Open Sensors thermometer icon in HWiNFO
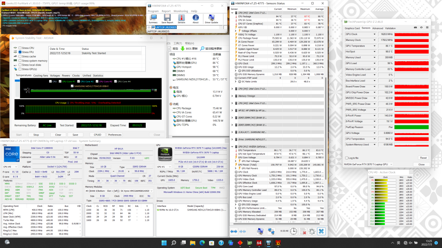 pyautogui.click(x=181, y=18)
